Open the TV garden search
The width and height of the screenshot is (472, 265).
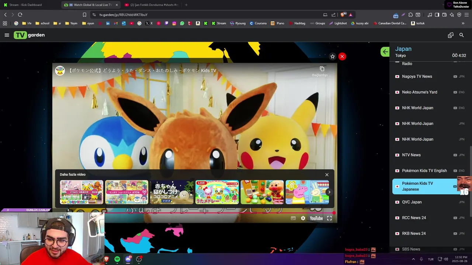[461, 35]
